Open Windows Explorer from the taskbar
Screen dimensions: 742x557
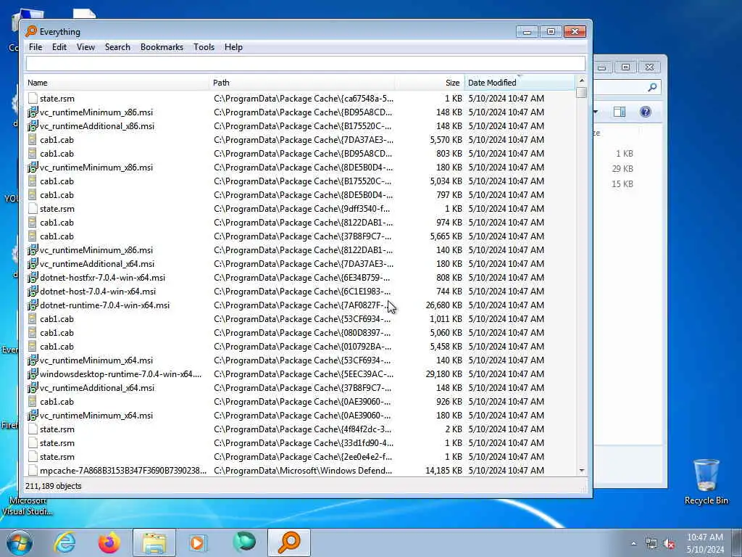pyautogui.click(x=154, y=542)
